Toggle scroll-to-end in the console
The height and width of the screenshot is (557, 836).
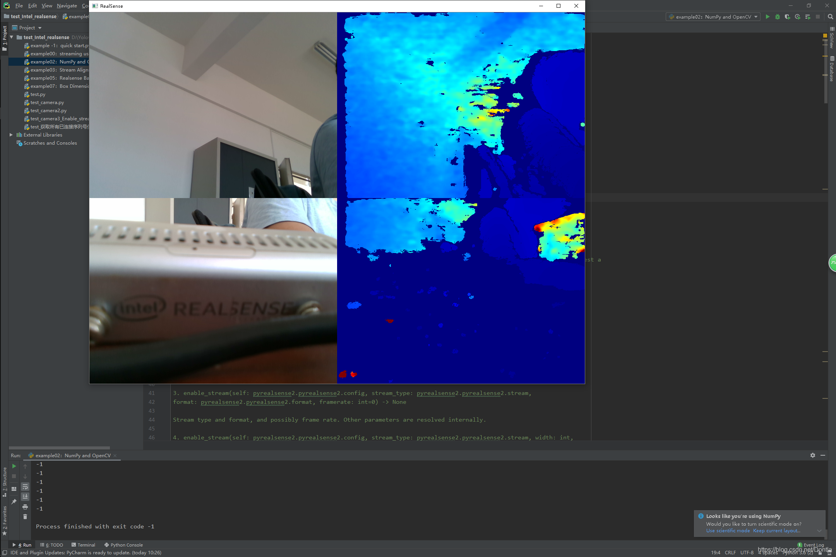point(25,497)
